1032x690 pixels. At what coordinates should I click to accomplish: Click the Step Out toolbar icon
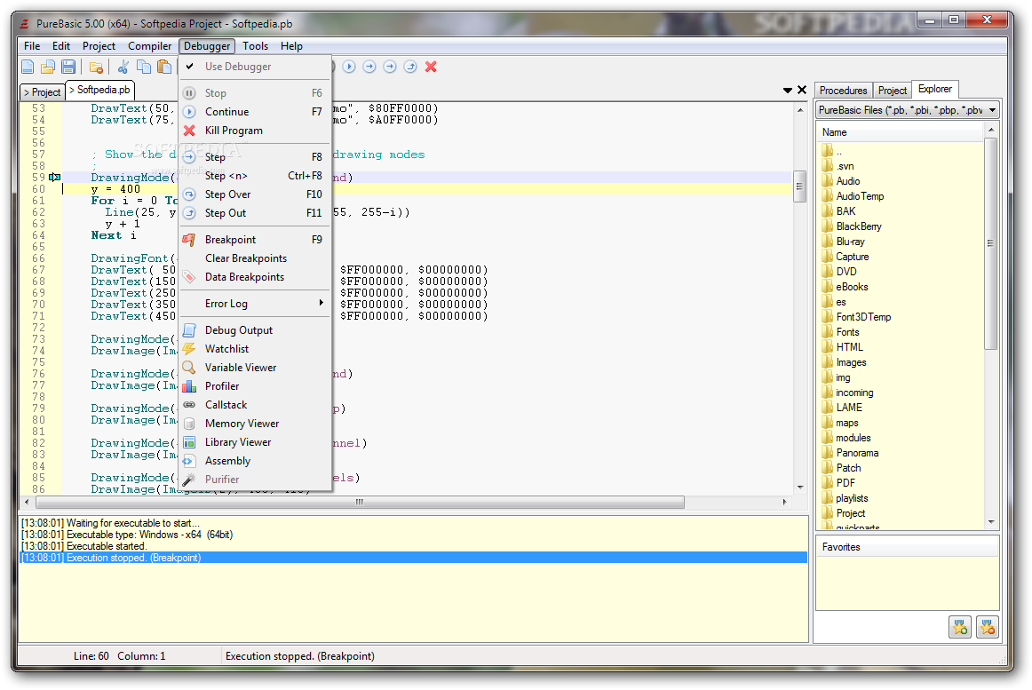tap(410, 67)
